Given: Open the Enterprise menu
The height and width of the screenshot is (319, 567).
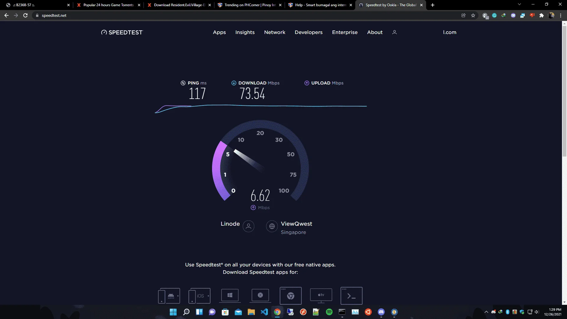Looking at the screenshot, I should pyautogui.click(x=345, y=32).
